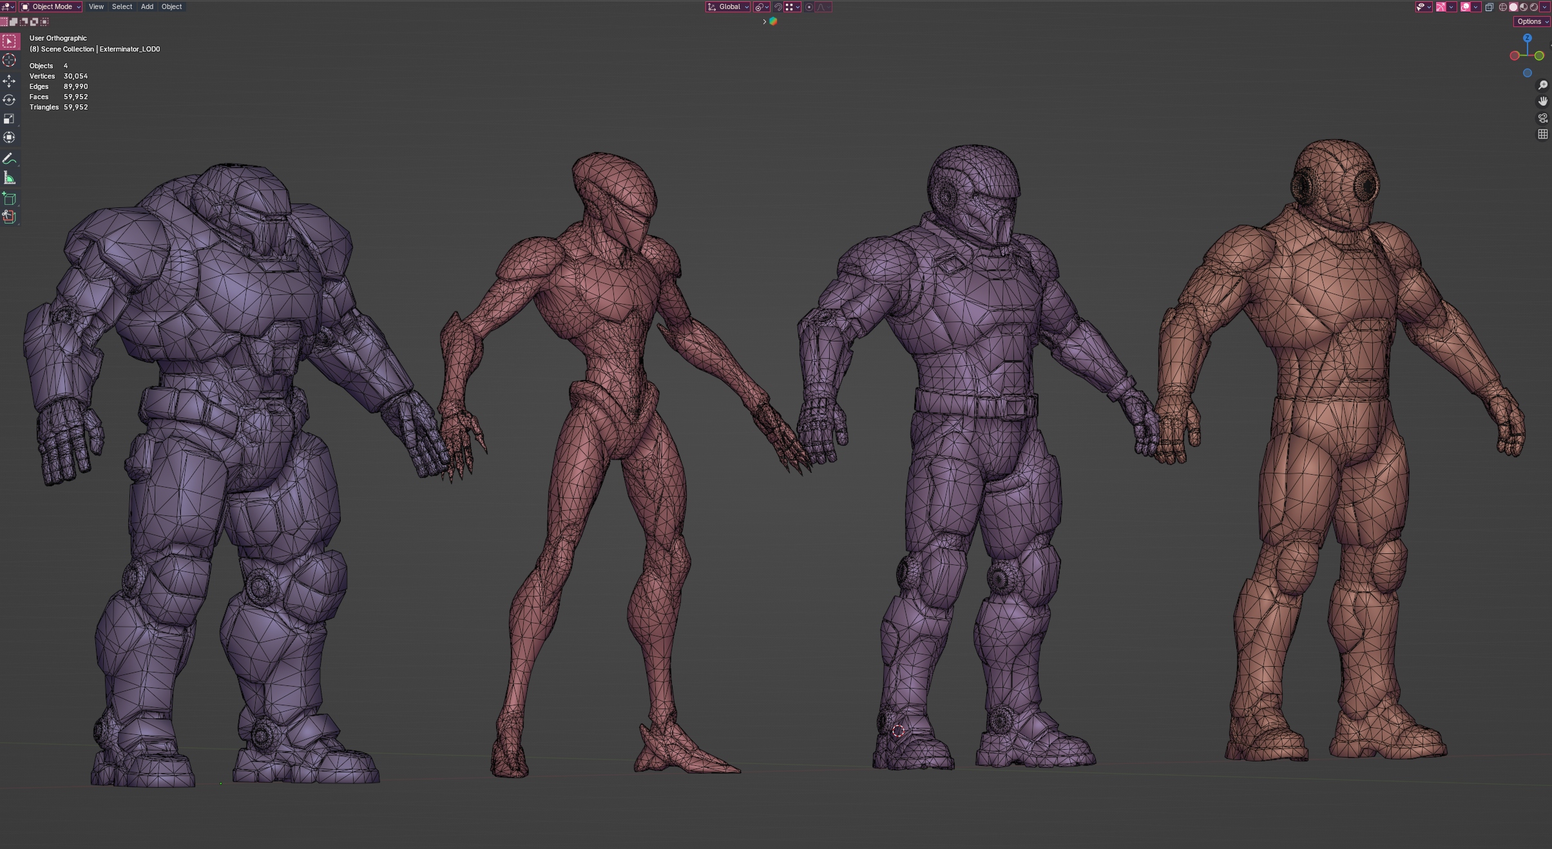This screenshot has height=849, width=1552.
Task: Toggle X-ray view button
Action: point(1490,7)
